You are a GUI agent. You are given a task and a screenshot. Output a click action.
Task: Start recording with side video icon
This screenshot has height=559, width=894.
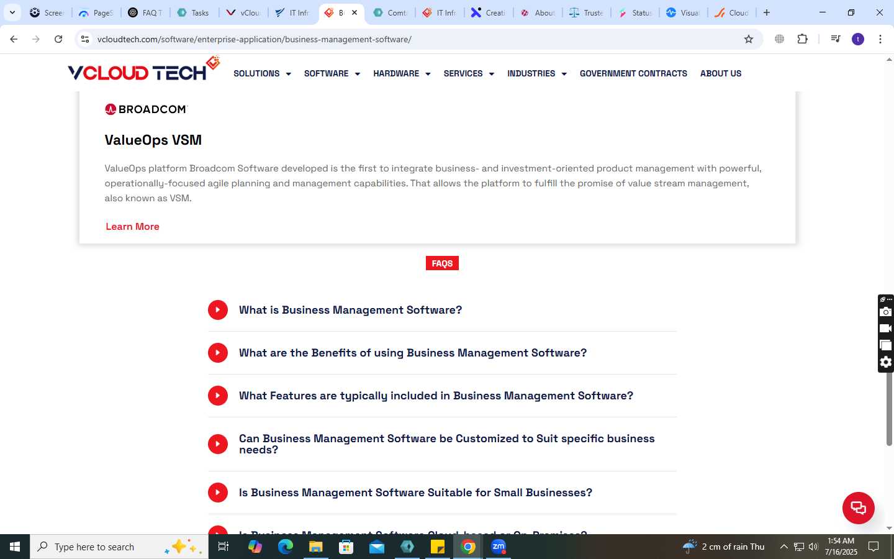tap(886, 329)
